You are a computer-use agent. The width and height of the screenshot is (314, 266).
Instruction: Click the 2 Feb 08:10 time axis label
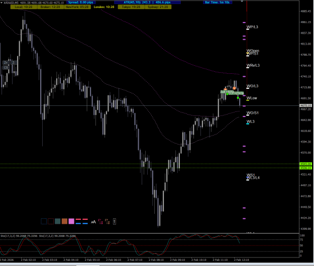(156, 260)
